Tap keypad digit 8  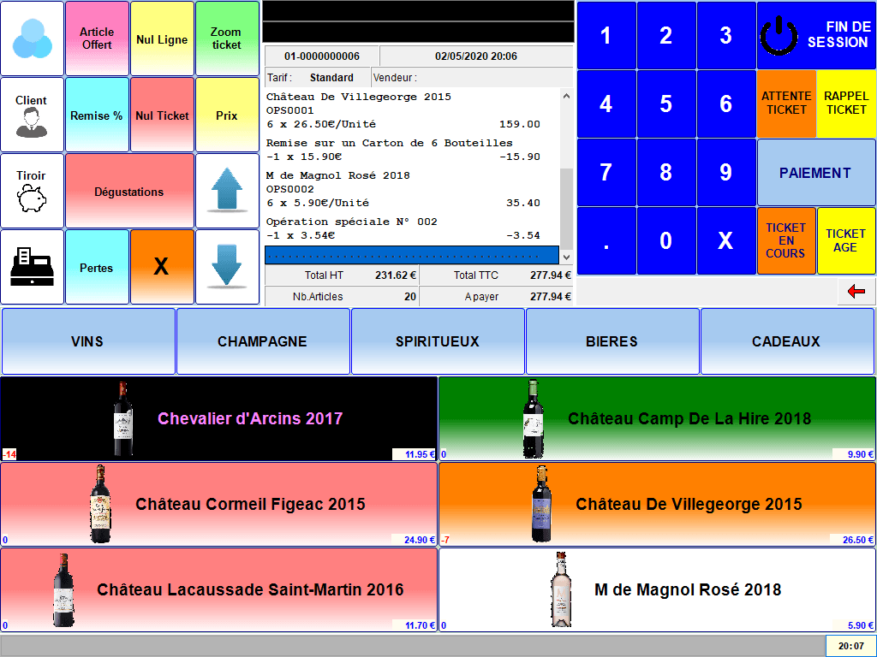pyautogui.click(x=666, y=172)
